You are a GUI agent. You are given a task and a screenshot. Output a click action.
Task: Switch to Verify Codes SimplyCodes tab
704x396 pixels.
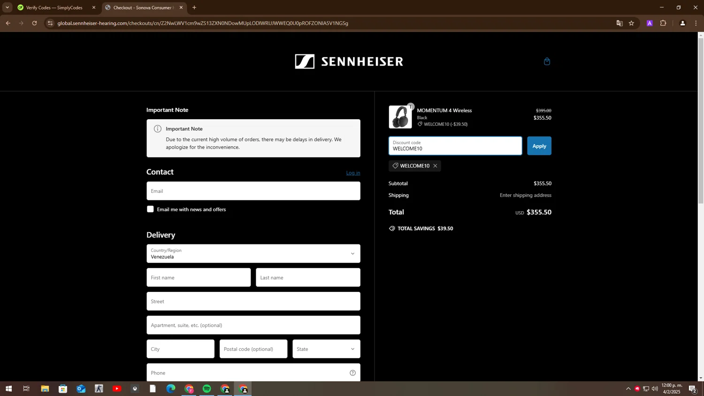coord(55,8)
